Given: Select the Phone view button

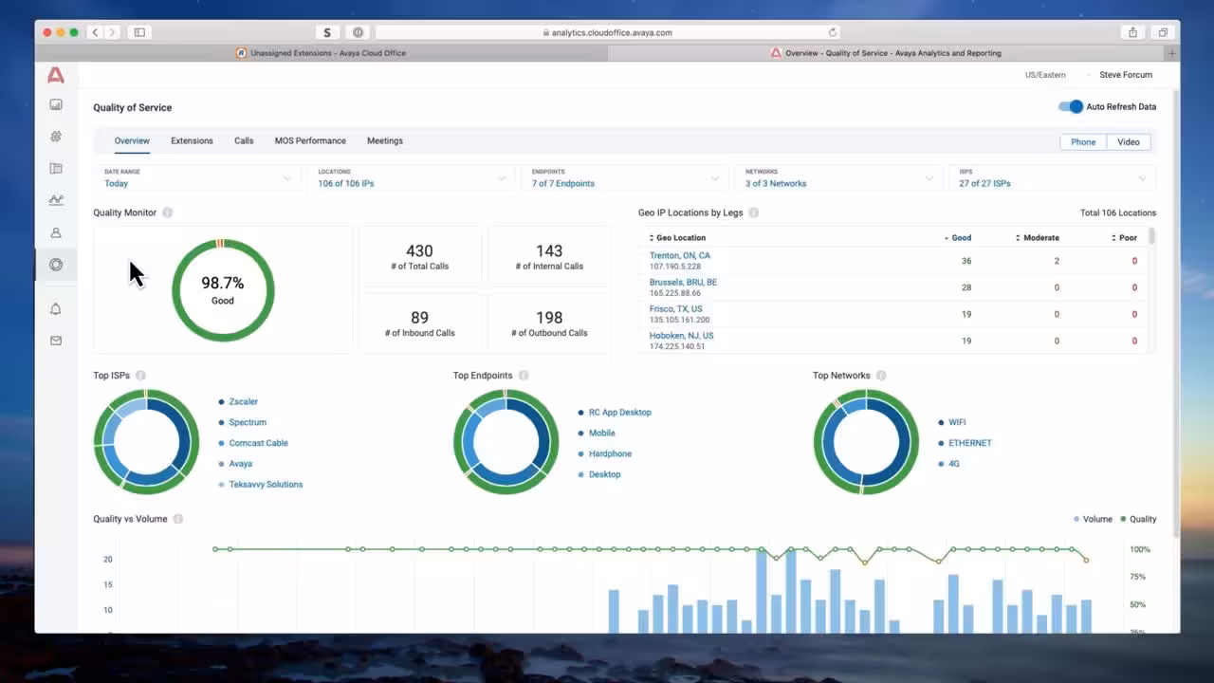Looking at the screenshot, I should [1083, 142].
